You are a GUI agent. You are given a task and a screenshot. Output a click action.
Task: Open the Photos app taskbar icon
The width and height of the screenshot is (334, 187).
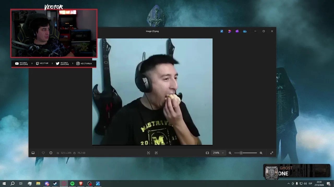tap(98, 184)
